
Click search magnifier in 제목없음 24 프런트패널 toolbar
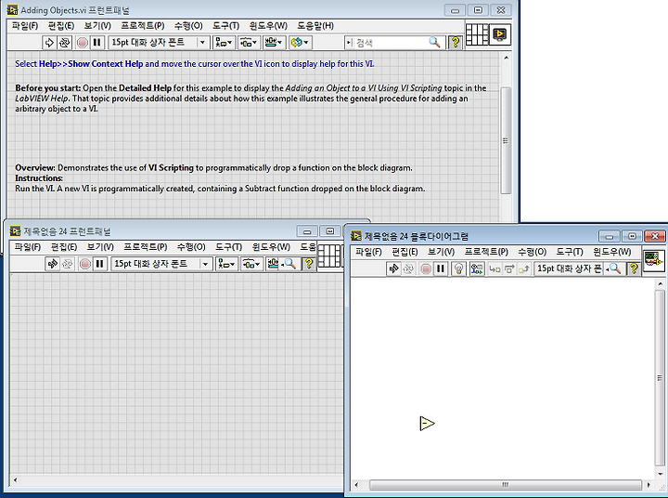tap(290, 264)
